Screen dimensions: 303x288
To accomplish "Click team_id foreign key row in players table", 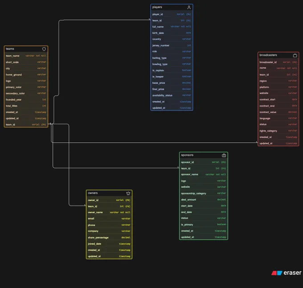I will (x=172, y=21).
